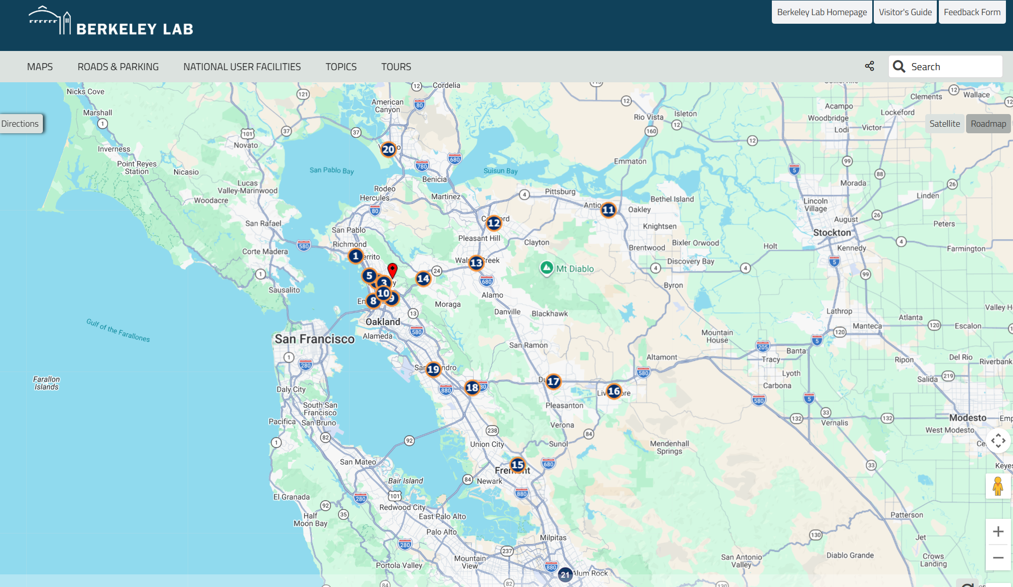Screen dimensions: 1013x587
Task: Go to Berkeley Lab Homepage
Action: click(822, 12)
